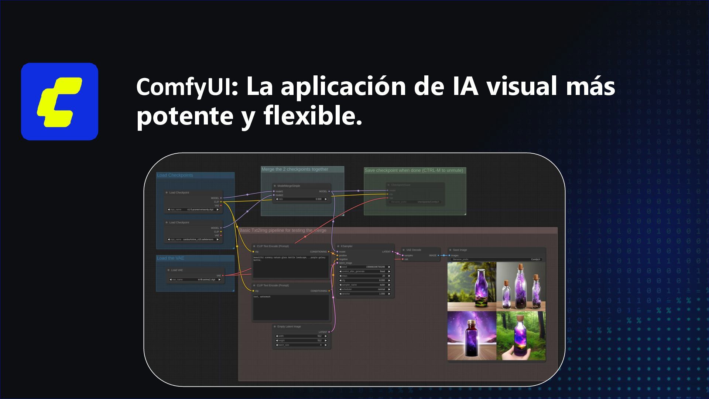Viewport: 709px width, 399px height.
Task: Collapse the Empty Latent Image node dot
Action: [x=275, y=327]
